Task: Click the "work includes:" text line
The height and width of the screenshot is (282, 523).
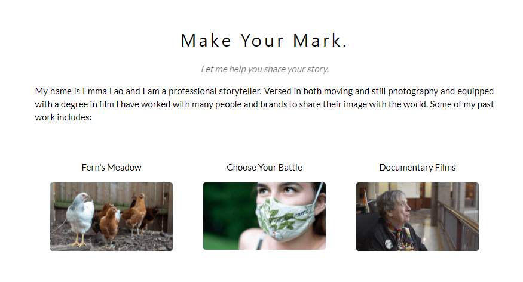Action: point(63,117)
